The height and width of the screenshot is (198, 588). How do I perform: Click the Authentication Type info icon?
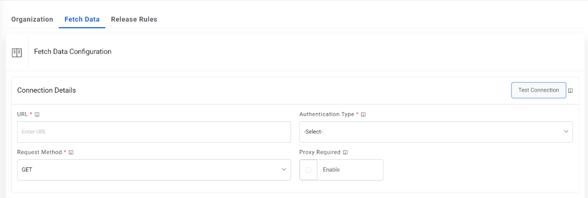(363, 115)
